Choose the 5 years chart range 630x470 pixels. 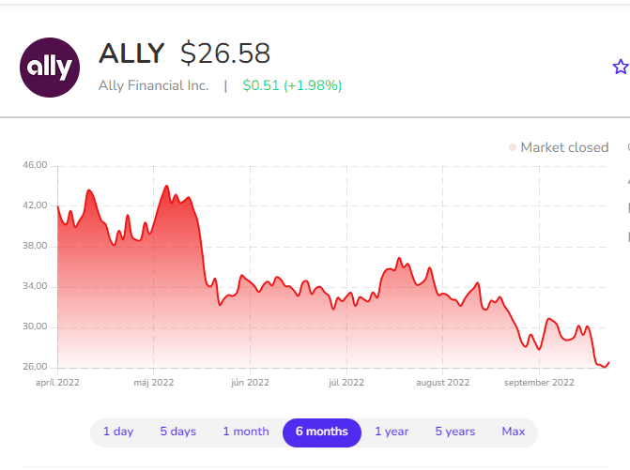click(455, 432)
